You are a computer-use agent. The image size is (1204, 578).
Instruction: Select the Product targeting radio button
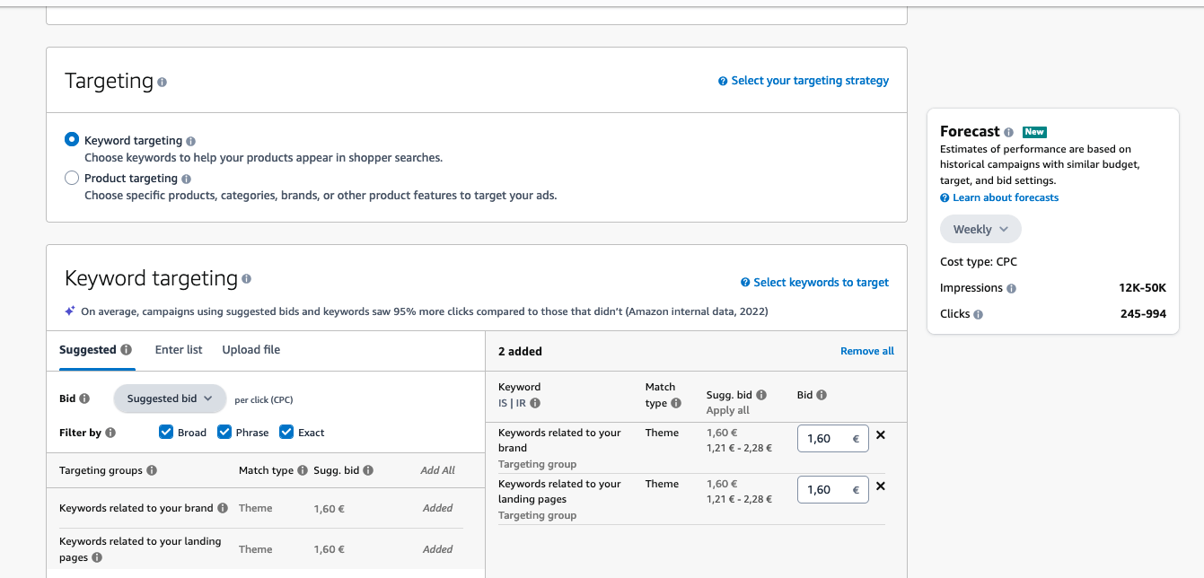tap(72, 178)
